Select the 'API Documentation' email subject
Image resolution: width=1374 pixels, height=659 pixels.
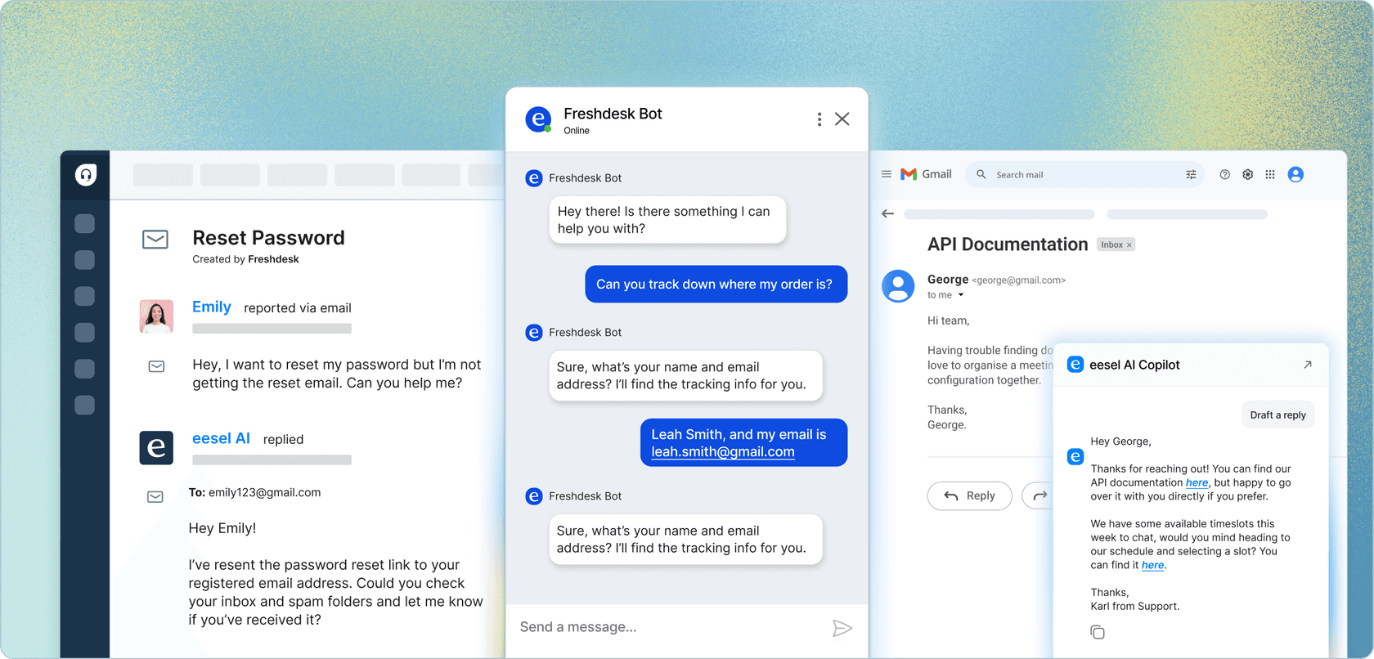[x=1008, y=244]
